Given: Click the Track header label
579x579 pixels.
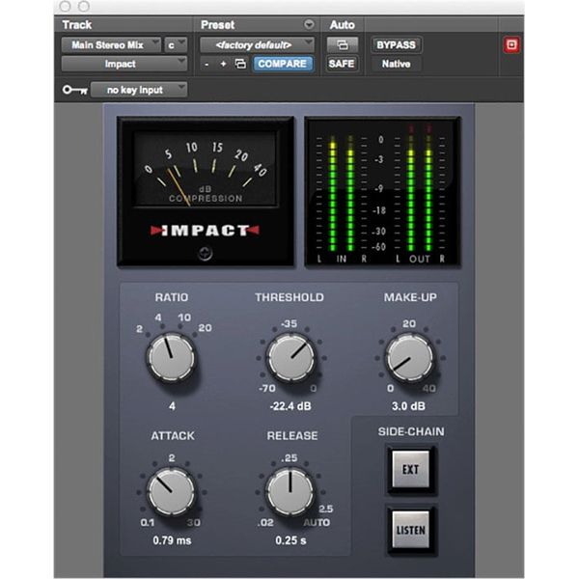Looking at the screenshot, I should click(x=77, y=25).
